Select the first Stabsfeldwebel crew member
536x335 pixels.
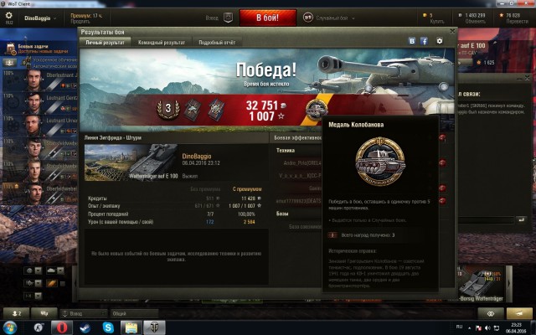pos(34,148)
